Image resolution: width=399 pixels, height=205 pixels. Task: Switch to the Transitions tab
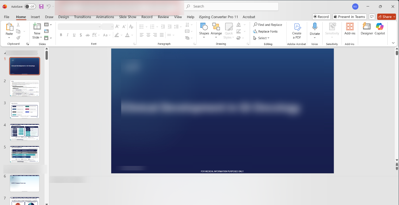point(83,17)
